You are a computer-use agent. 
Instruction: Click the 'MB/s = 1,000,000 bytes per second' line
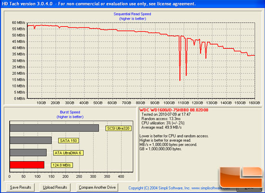(168, 145)
